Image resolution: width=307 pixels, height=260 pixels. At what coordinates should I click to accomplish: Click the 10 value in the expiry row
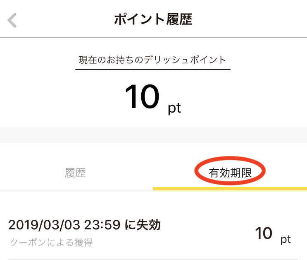pyautogui.click(x=264, y=233)
